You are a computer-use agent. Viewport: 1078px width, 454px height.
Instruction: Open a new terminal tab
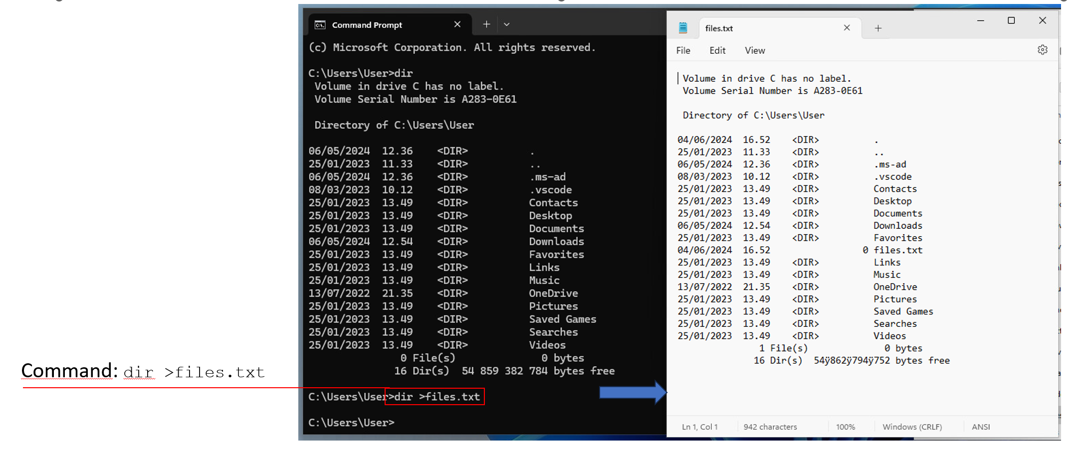point(486,24)
